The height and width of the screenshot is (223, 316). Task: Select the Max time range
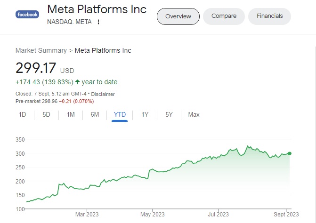click(x=194, y=114)
